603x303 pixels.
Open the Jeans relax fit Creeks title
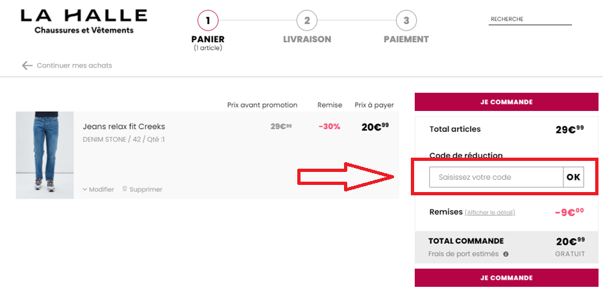(x=124, y=127)
